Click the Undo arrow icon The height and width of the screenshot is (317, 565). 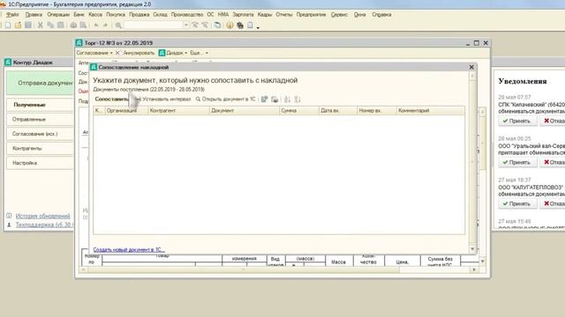coord(96,26)
